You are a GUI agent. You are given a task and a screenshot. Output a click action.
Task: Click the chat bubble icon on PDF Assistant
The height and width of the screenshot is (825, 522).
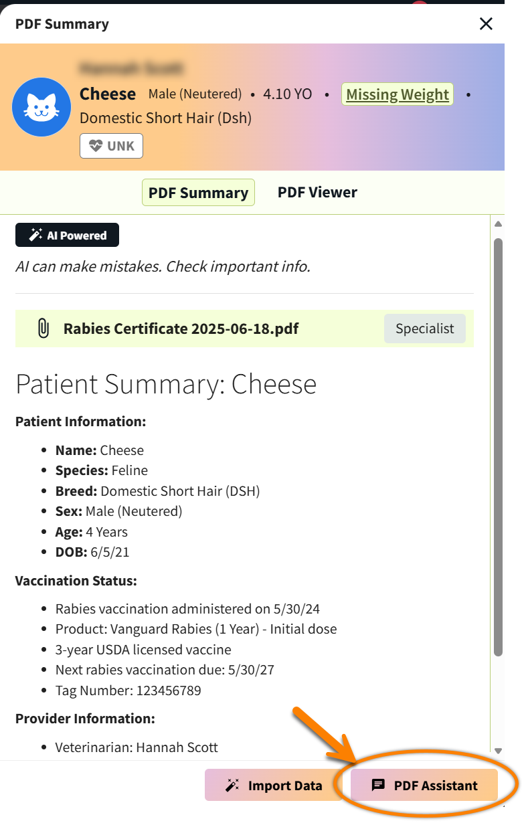tap(379, 785)
